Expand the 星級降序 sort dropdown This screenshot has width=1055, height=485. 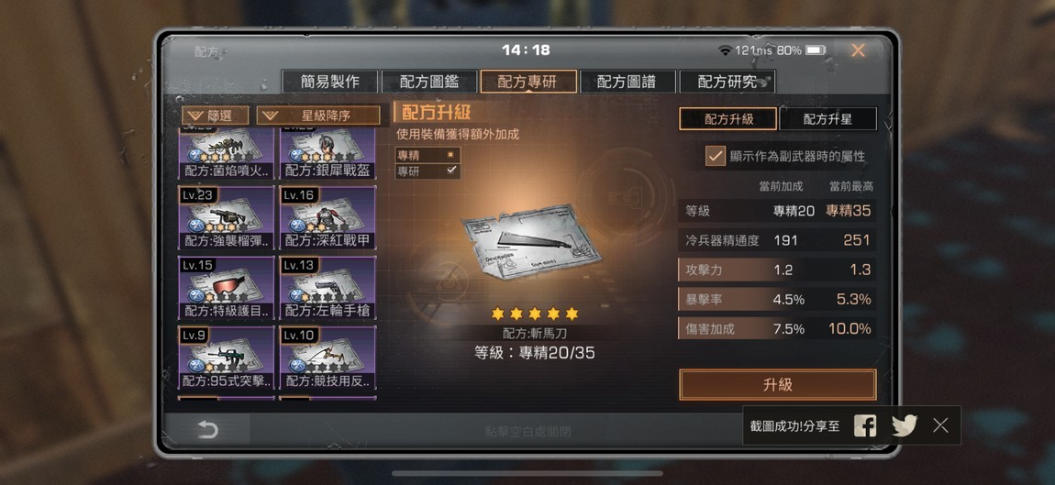pos(318,116)
